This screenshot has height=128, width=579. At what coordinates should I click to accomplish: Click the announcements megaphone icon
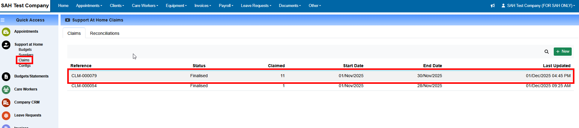(x=493, y=6)
